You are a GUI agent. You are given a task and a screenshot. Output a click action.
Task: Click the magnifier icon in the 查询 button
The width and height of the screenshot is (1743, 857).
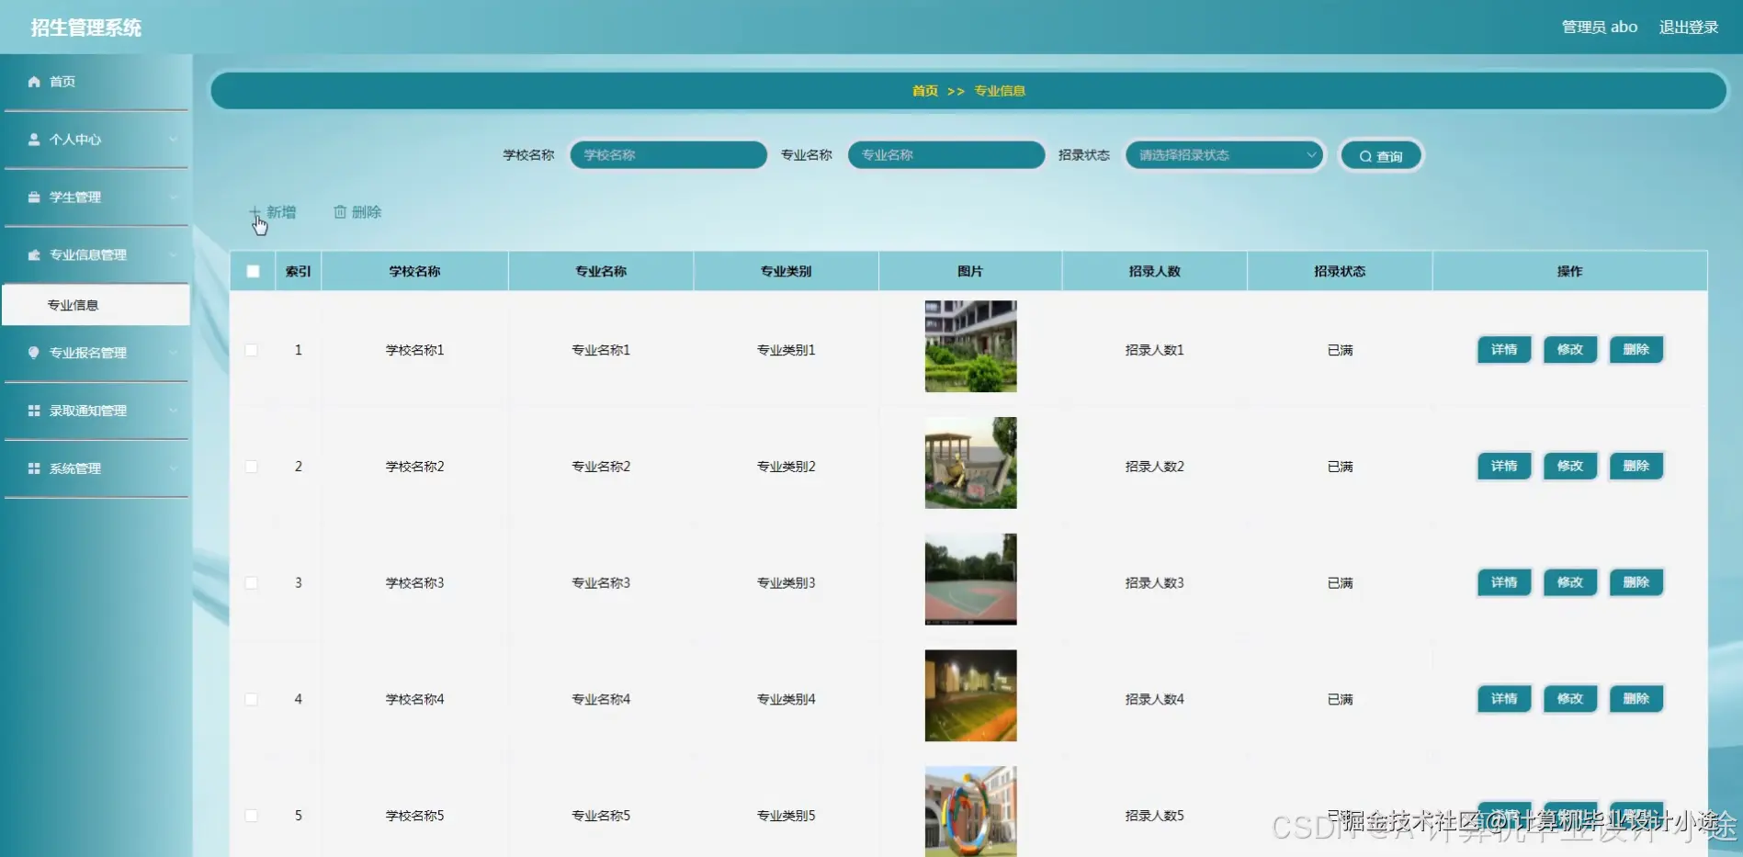click(1365, 156)
